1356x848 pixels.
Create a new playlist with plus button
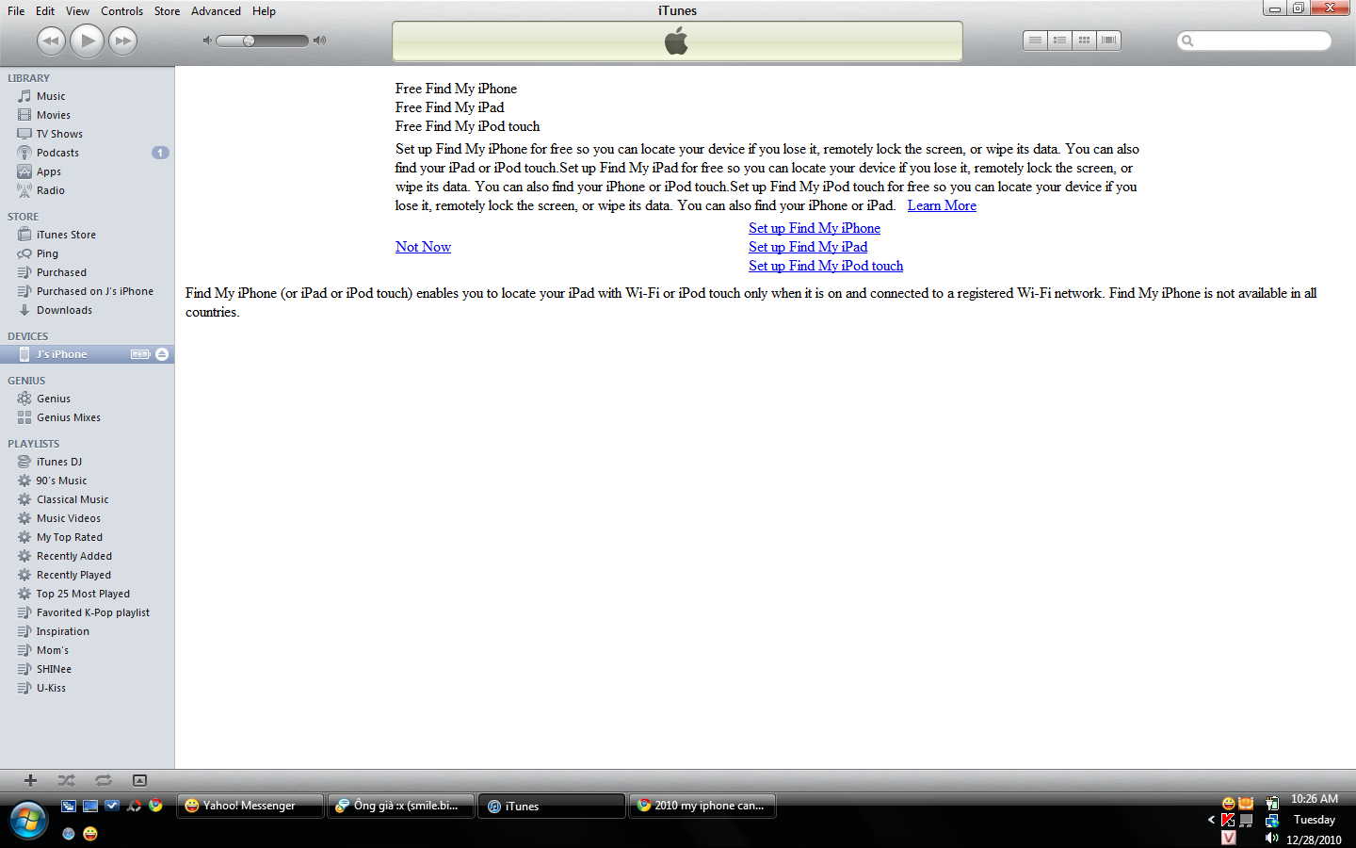point(30,780)
